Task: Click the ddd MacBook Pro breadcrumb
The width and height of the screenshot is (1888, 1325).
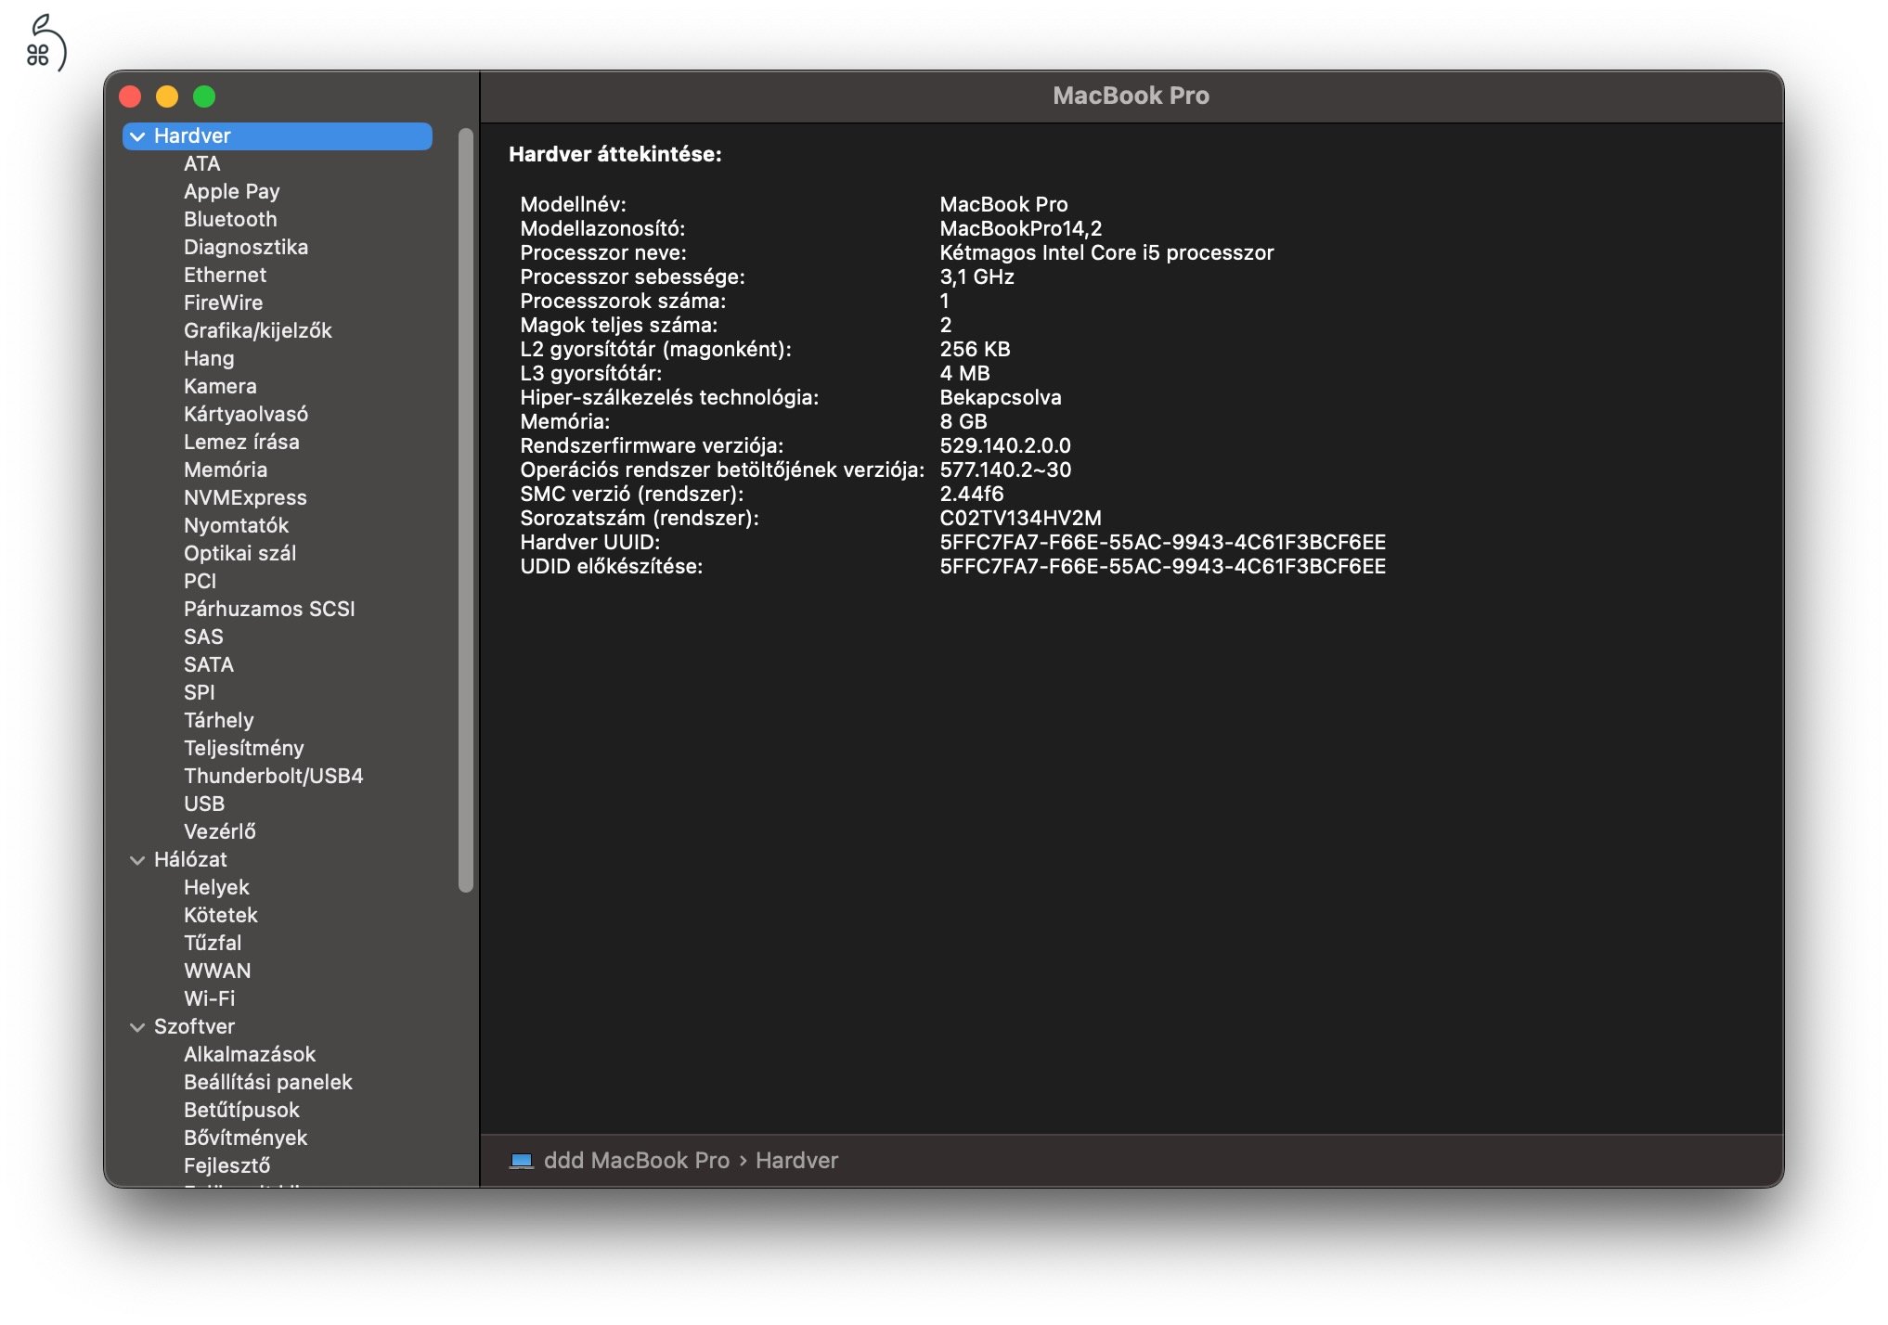Action: click(x=635, y=1160)
